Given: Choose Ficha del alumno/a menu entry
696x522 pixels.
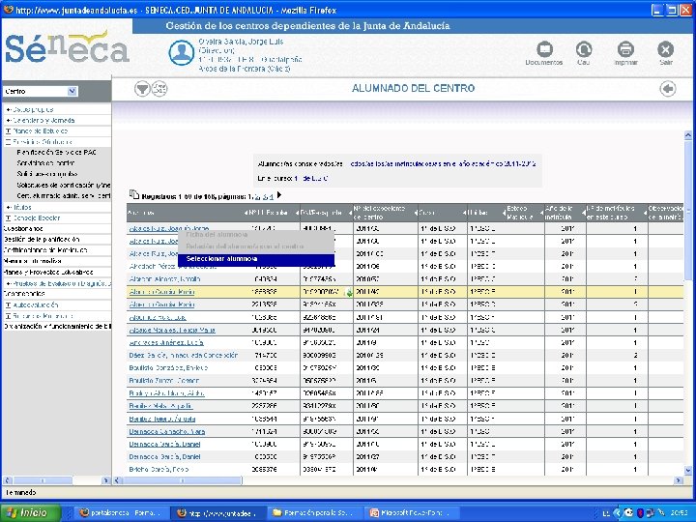Looking at the screenshot, I should pyautogui.click(x=256, y=234).
